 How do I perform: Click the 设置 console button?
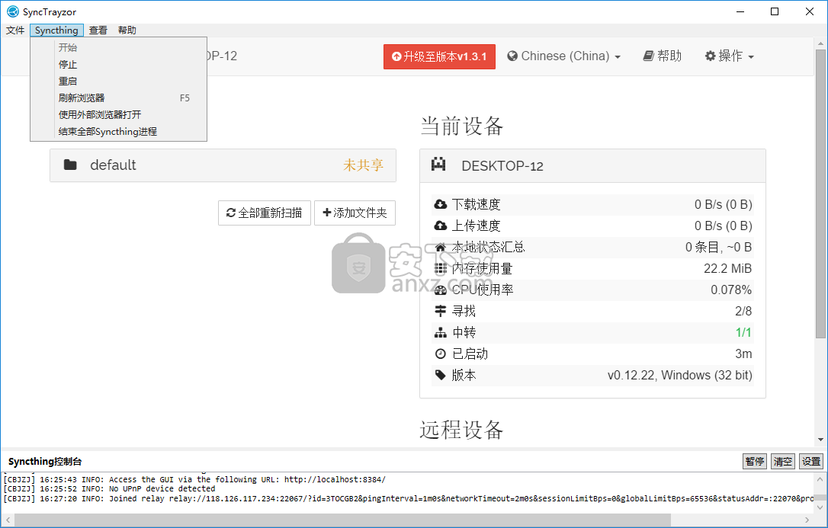coord(811,462)
